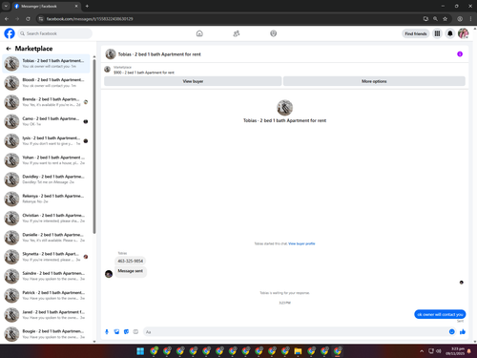The image size is (477, 358).
Task: Click the sender avatar beside Message sent
Action: tap(109, 274)
